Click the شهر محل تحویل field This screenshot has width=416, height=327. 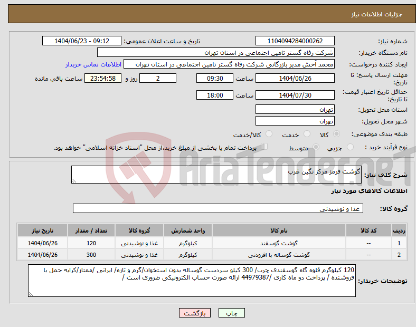(x=295, y=121)
